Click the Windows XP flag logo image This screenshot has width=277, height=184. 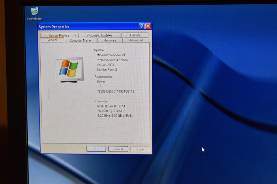[x=69, y=69]
